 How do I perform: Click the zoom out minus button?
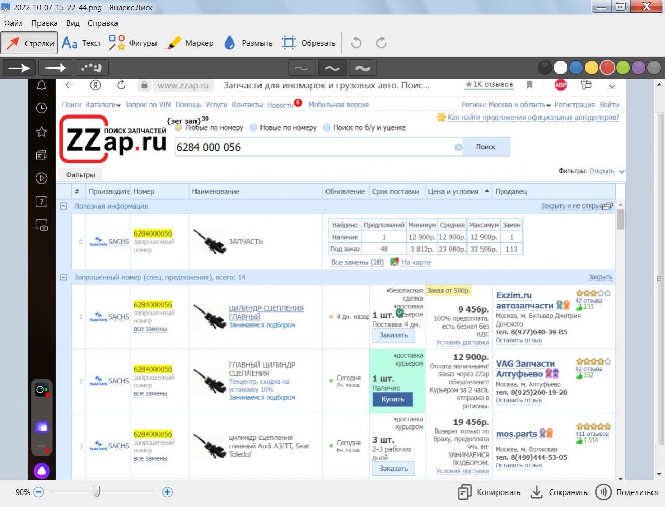pos(38,492)
